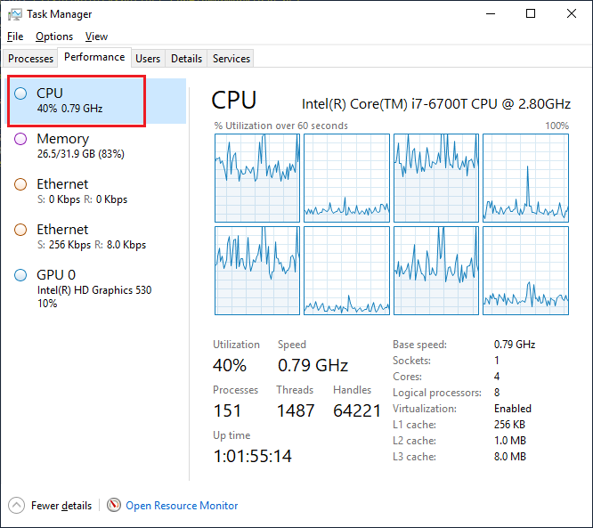This screenshot has height=528, width=593.
Task: Open the File menu
Action: pyautogui.click(x=15, y=37)
